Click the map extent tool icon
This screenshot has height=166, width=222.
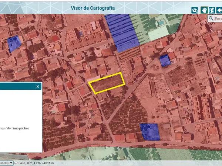tap(211, 10)
